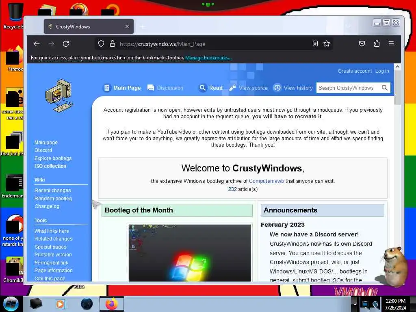Click the ChomikBox desktop icon

pos(13,270)
